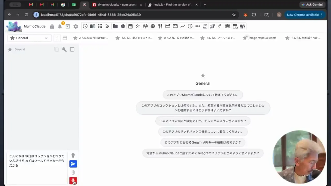
Task: Click the CPU chip icon
Action: (153, 26)
